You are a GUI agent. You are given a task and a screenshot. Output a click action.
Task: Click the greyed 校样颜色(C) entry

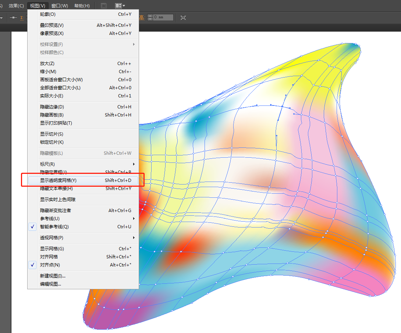click(83, 53)
